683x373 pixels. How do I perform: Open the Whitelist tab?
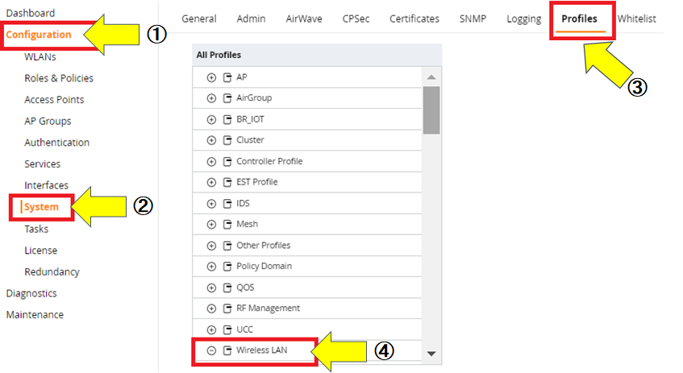tap(636, 19)
